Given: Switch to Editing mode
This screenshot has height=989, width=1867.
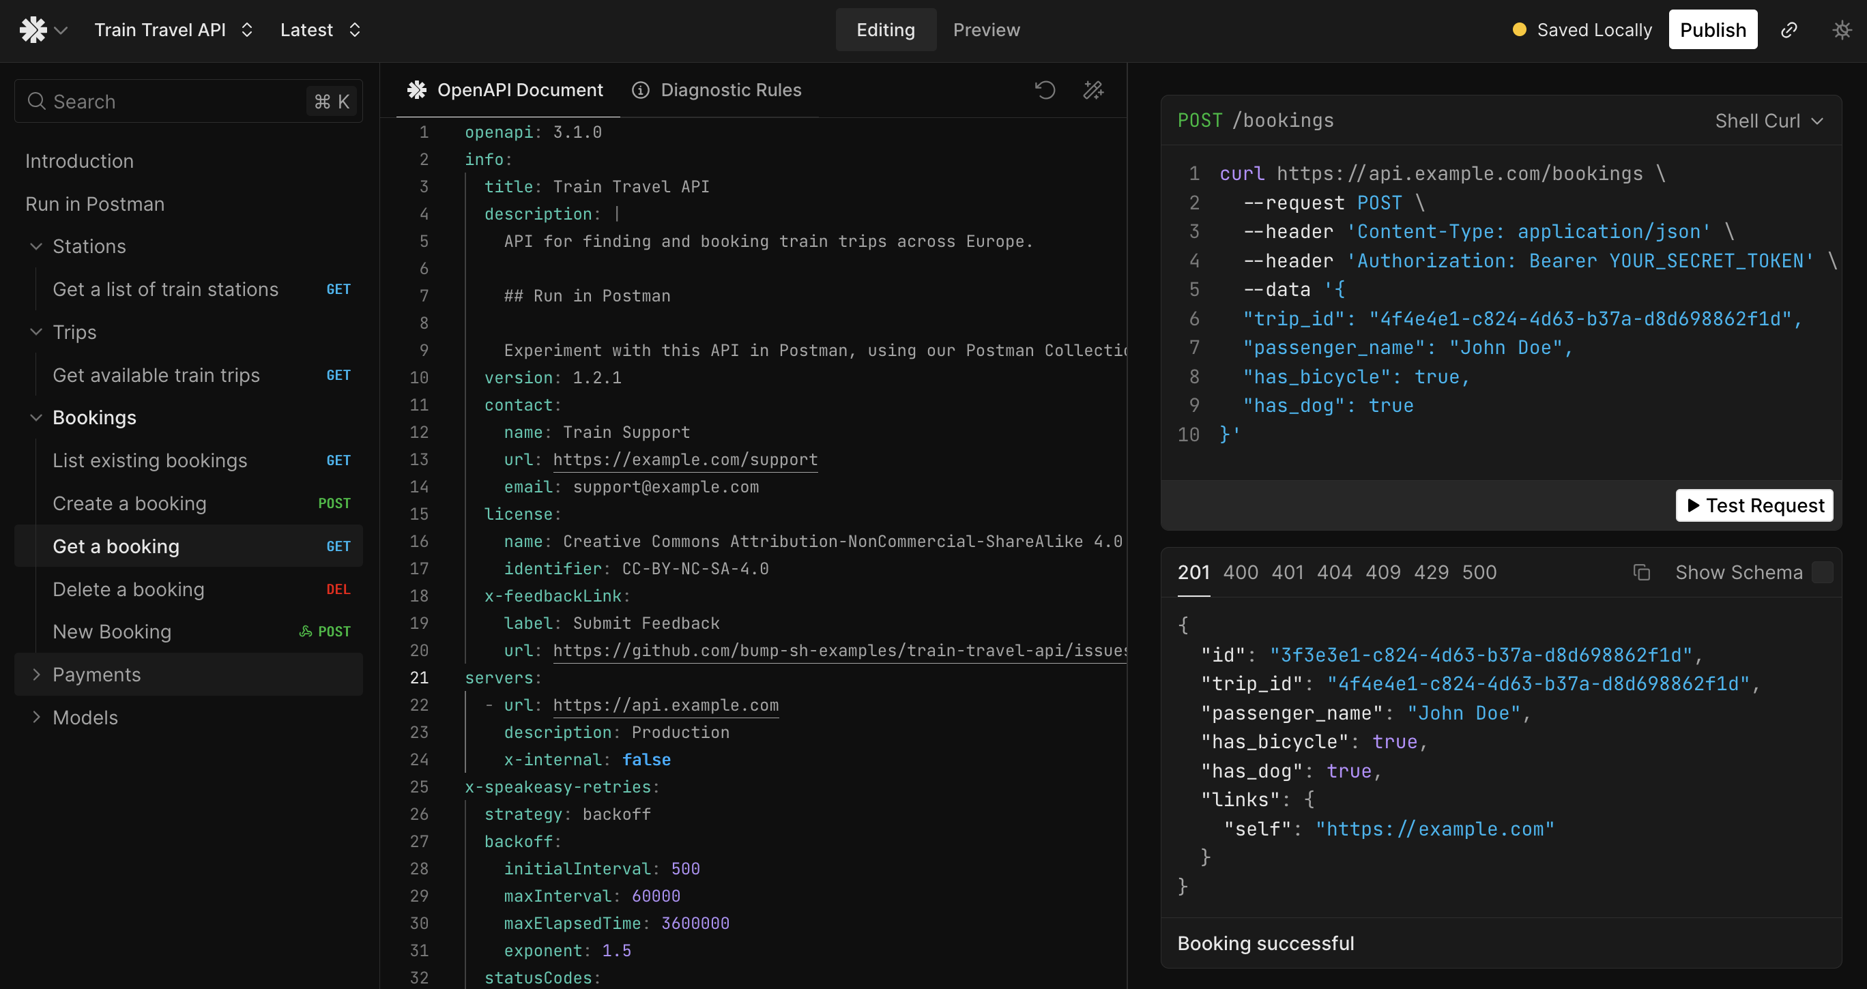Looking at the screenshot, I should (885, 30).
